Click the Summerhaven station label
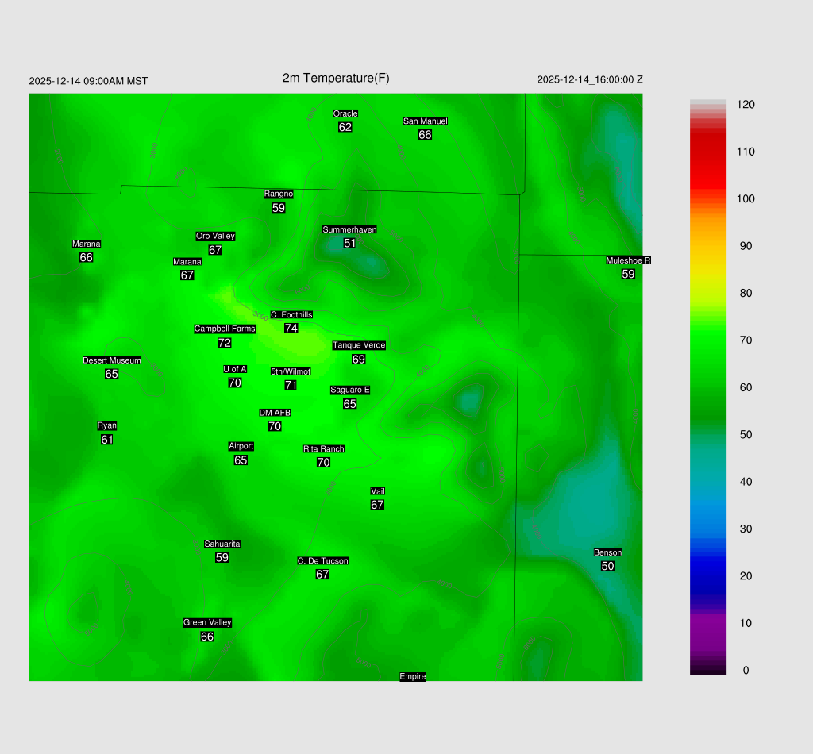This screenshot has width=813, height=754. point(349,230)
